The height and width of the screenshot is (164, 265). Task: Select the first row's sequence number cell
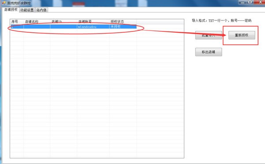tap(17, 27)
